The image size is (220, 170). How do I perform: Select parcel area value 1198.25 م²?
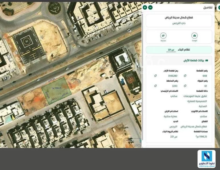(201, 136)
